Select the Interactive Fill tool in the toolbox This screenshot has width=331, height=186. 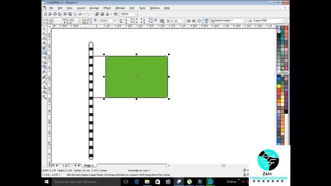[x=44, y=97]
